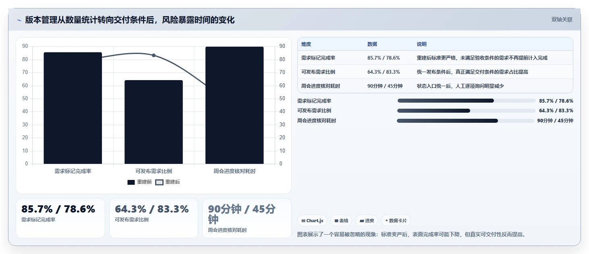Screen dimensions: 589x254
Task: Click the 85.7% / 78.6% table cell
Action: pyautogui.click(x=384, y=58)
